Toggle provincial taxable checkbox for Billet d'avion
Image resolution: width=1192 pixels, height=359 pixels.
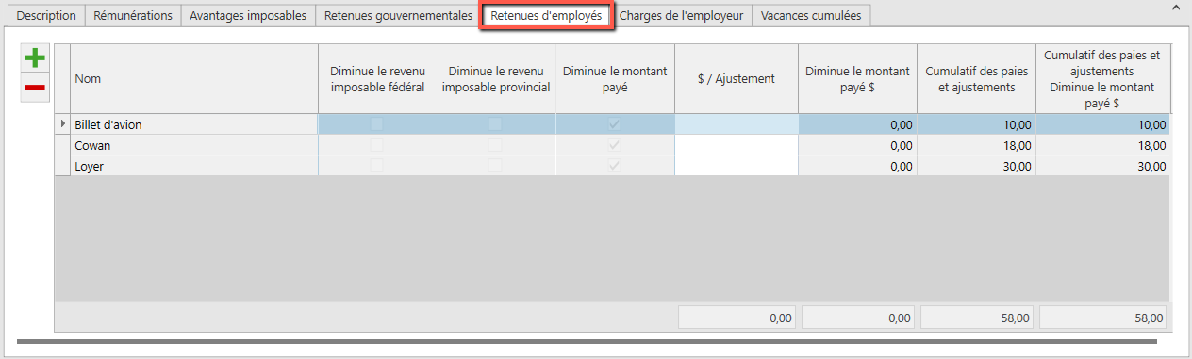click(495, 124)
